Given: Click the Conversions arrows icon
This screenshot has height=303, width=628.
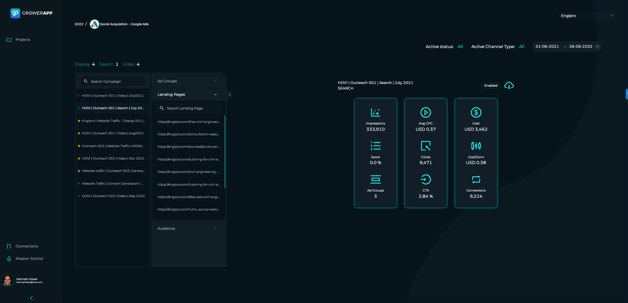Looking at the screenshot, I should (476, 179).
